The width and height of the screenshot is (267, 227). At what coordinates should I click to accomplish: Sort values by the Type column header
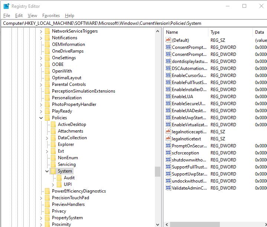pyautogui.click(x=231, y=32)
